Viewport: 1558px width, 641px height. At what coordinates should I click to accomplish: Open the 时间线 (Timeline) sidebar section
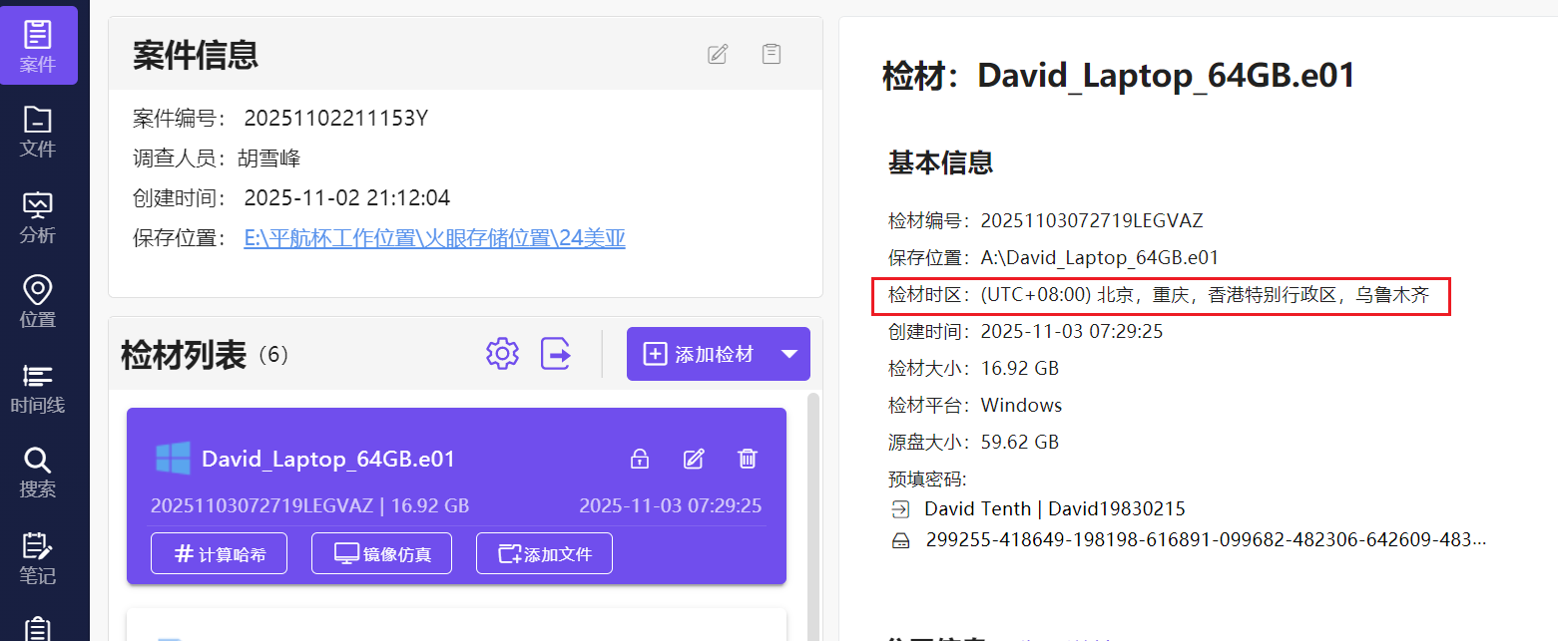pyautogui.click(x=38, y=389)
